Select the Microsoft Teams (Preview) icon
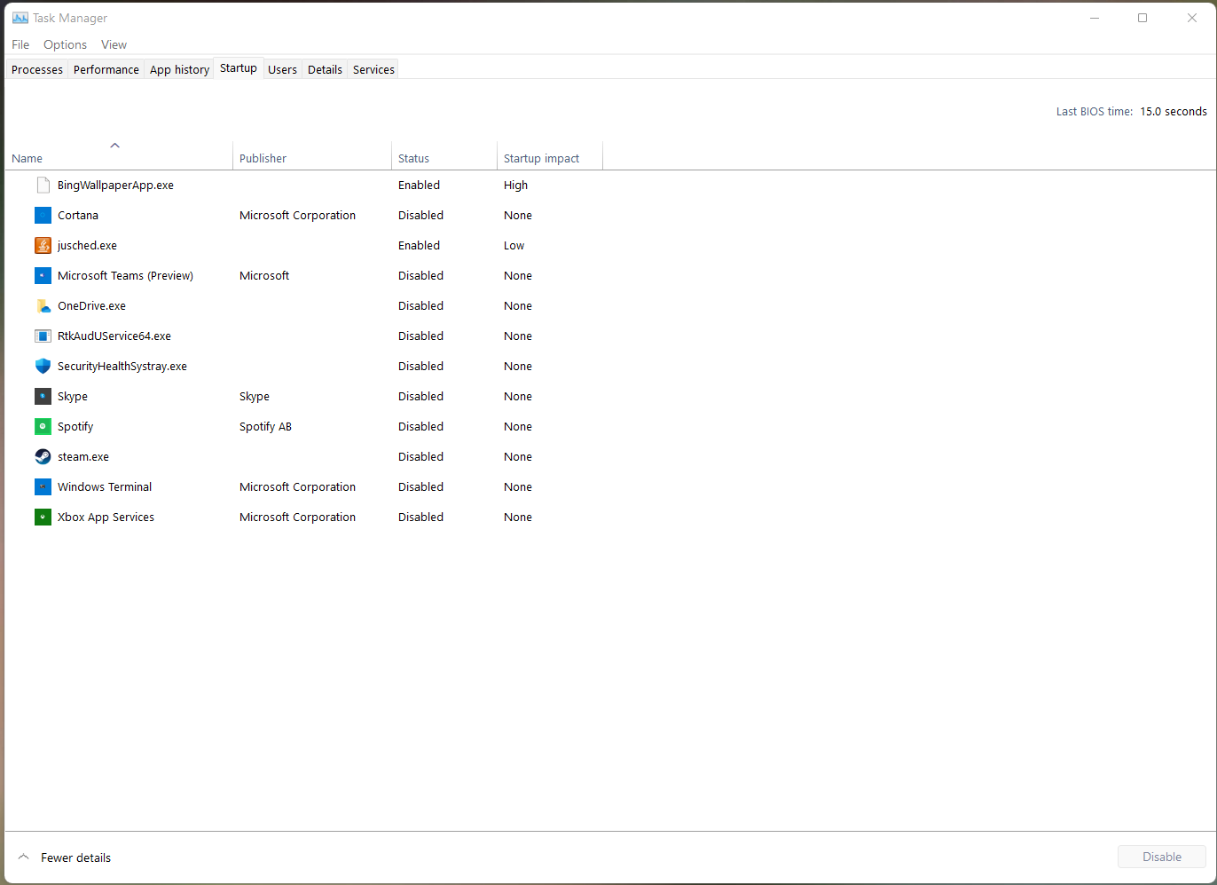This screenshot has height=885, width=1217. coord(43,276)
